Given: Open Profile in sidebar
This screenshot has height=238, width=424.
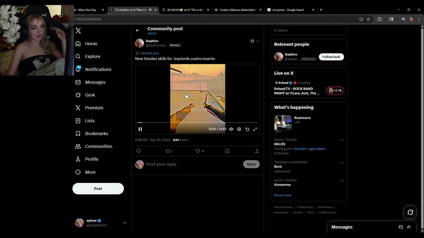Looking at the screenshot, I should click(87, 159).
